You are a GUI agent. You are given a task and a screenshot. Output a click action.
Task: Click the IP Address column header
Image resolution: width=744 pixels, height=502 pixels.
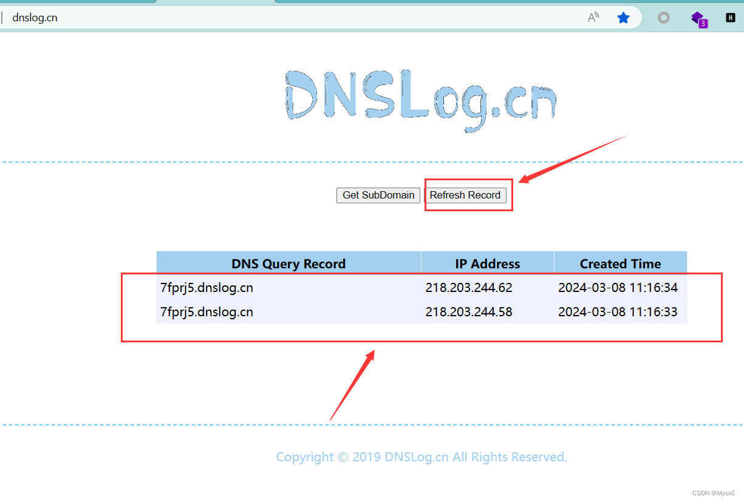pos(488,263)
